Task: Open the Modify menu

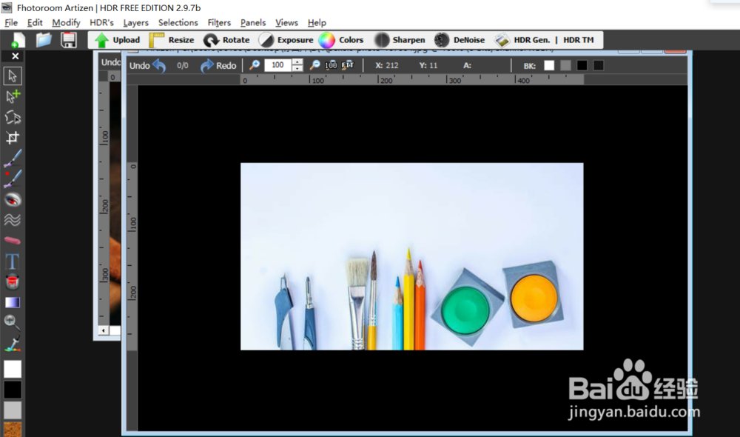Action: 66,23
